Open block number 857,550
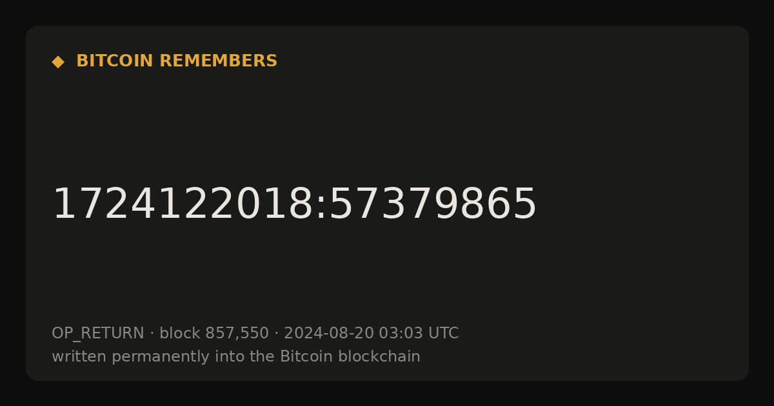774x406 pixels. click(237, 334)
